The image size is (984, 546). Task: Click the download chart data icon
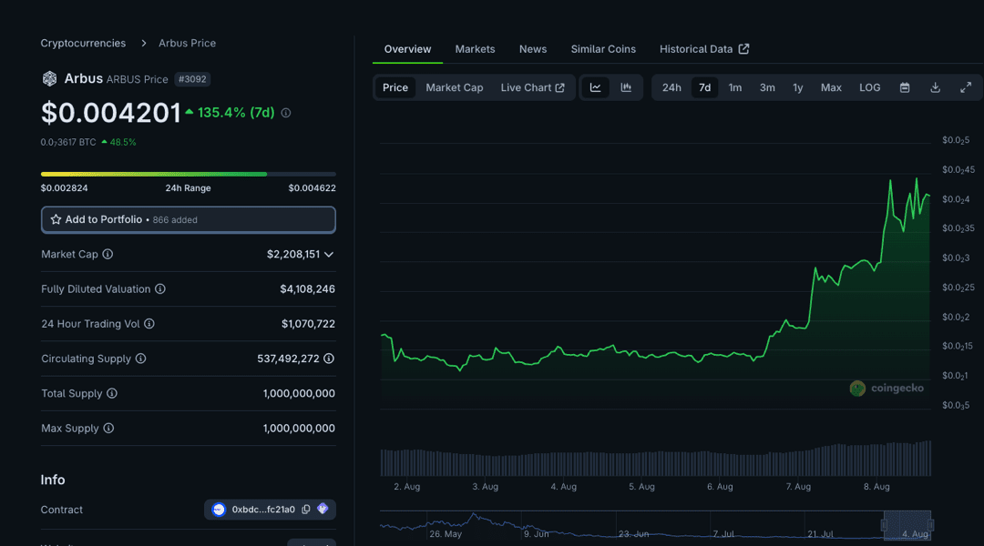(935, 87)
